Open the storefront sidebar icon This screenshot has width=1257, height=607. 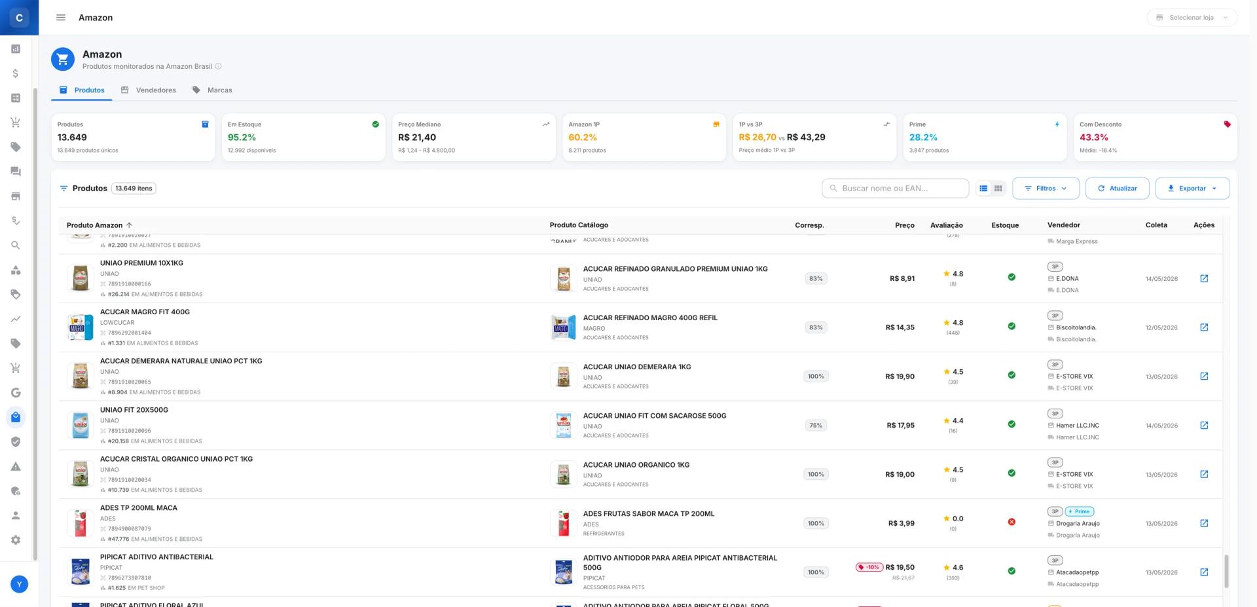pyautogui.click(x=16, y=196)
